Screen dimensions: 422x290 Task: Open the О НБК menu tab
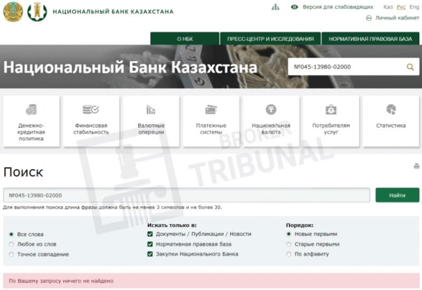click(x=185, y=38)
